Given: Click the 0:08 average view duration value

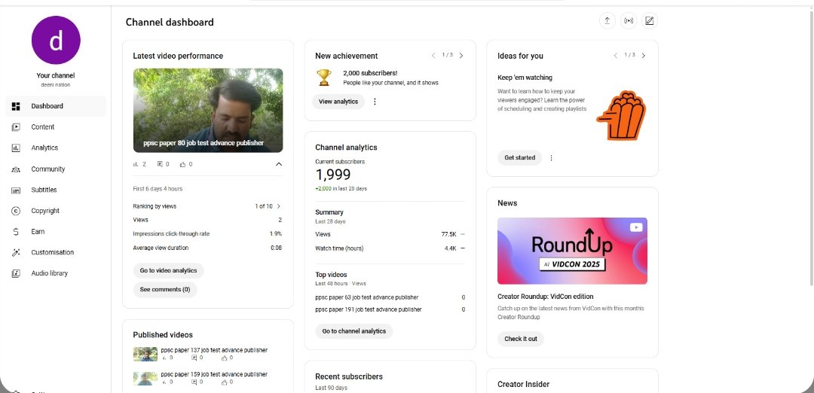Looking at the screenshot, I should coord(276,248).
